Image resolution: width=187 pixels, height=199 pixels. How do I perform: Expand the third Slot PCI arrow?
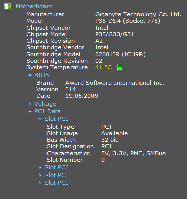[x=40, y=175]
